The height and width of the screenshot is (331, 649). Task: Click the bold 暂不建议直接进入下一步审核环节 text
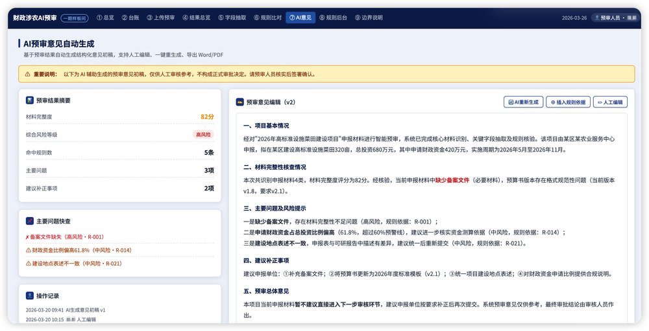[339, 304]
